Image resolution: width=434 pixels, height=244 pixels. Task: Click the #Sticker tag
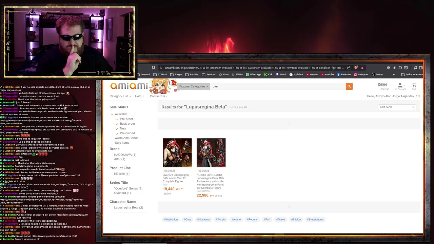(x=296, y=220)
